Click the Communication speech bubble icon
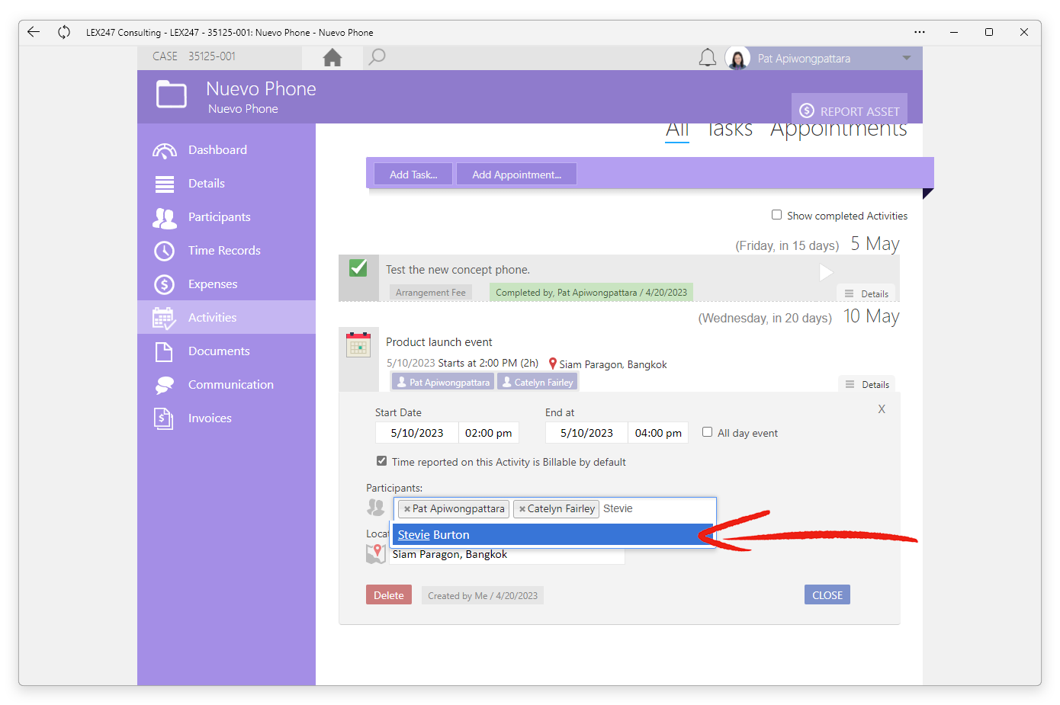The height and width of the screenshot is (705, 1060). [164, 385]
